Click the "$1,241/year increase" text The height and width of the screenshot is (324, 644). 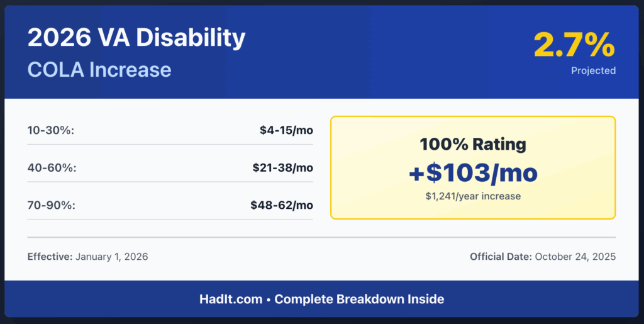point(473,196)
